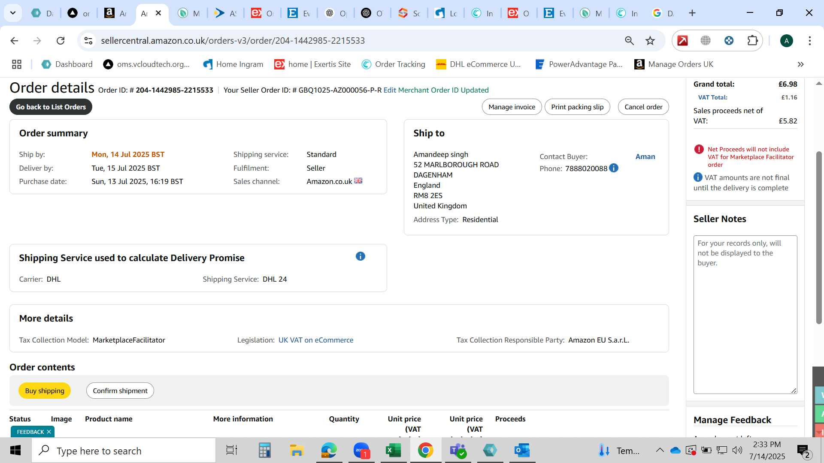Click Manage invoice button
Image resolution: width=824 pixels, height=463 pixels.
[512, 107]
